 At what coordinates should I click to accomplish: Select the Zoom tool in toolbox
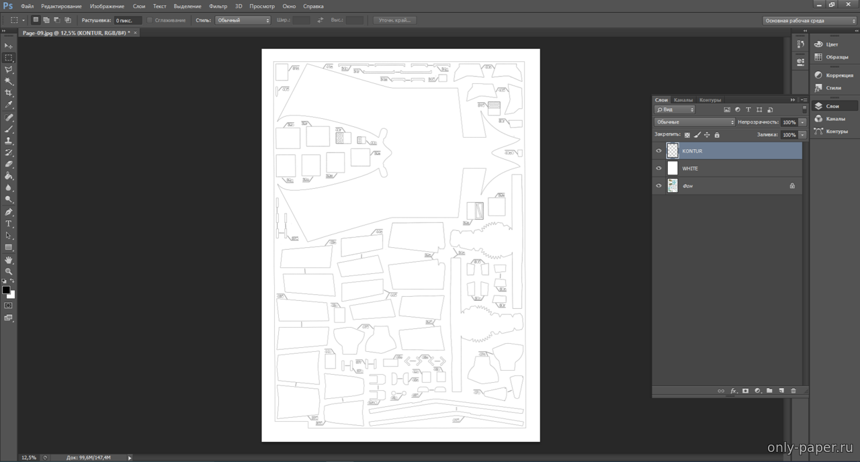coord(9,271)
